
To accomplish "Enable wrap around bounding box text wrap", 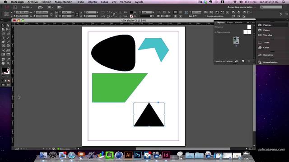I will click(x=181, y=12).
